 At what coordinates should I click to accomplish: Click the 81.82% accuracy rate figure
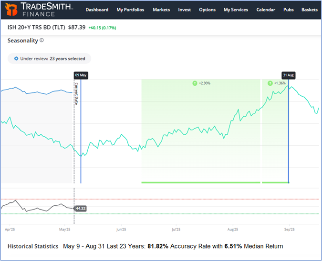pos(158,246)
